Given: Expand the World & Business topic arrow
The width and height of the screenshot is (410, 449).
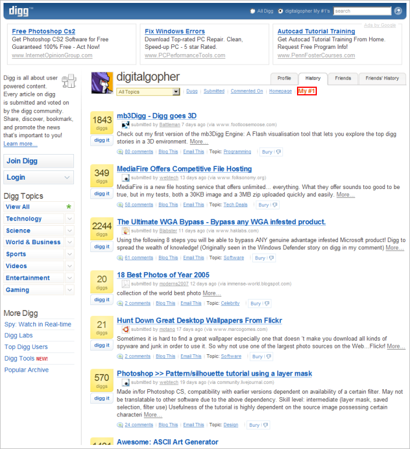Looking at the screenshot, I should pos(69,243).
